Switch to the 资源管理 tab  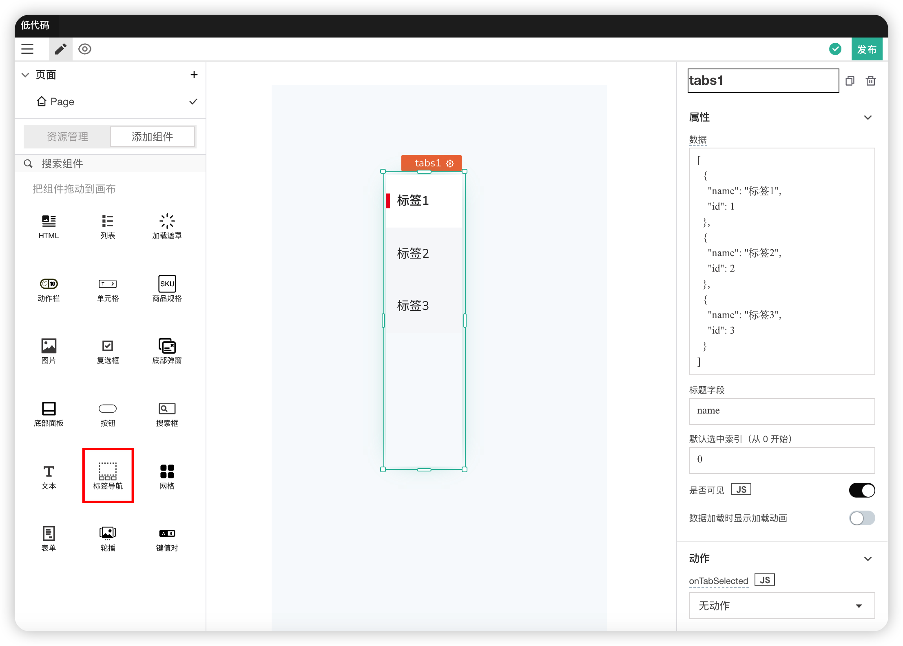[x=67, y=137]
